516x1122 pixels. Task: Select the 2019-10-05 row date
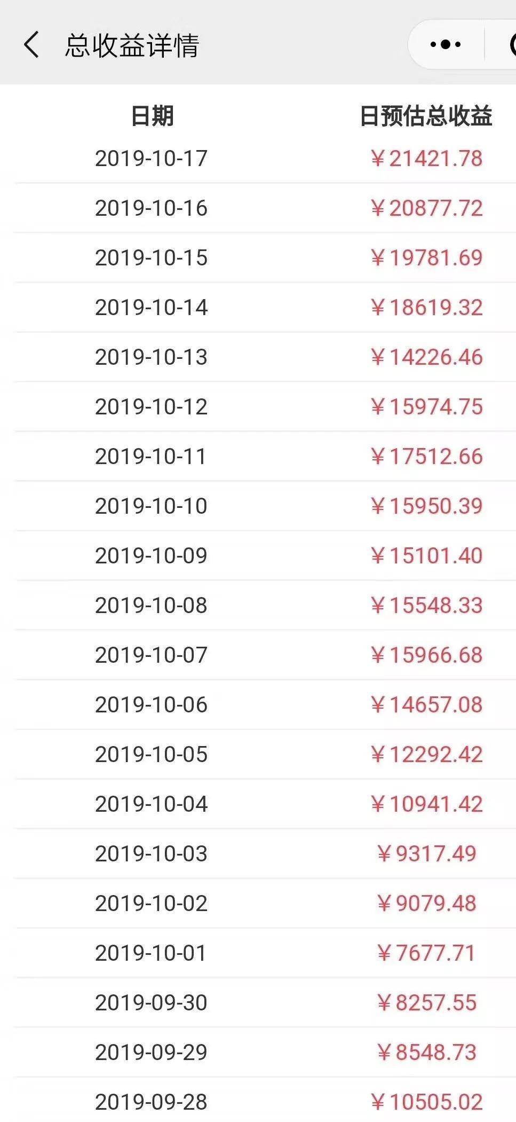point(151,754)
